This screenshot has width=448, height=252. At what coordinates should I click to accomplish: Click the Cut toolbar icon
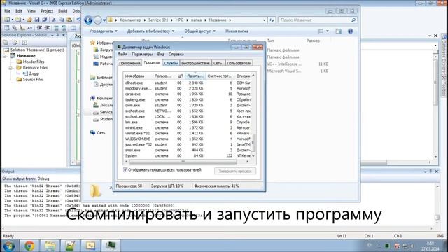pos(54,20)
